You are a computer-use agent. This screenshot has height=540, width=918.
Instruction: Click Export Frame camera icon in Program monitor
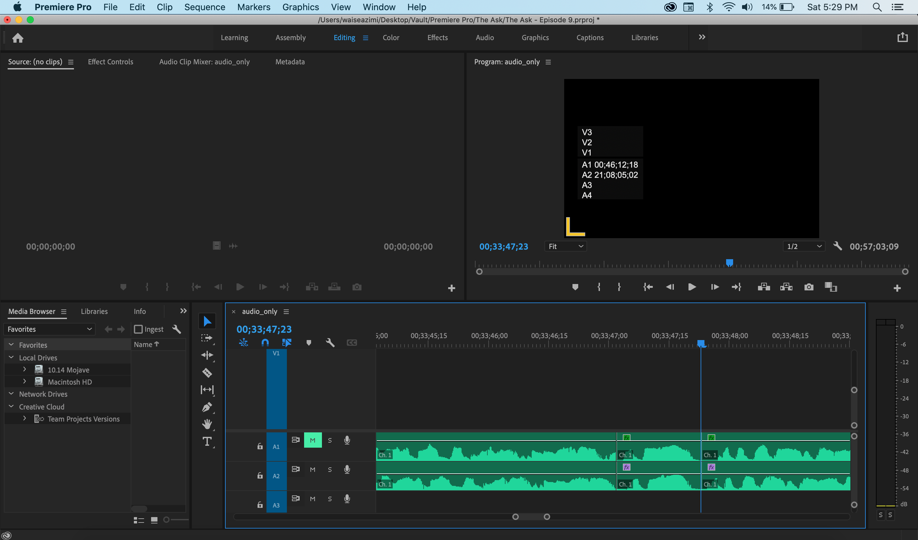coord(809,287)
